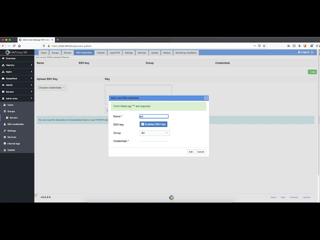Viewport: 320px width, 240px height.
Task: Click the browser Home button
Action: tap(19, 46)
